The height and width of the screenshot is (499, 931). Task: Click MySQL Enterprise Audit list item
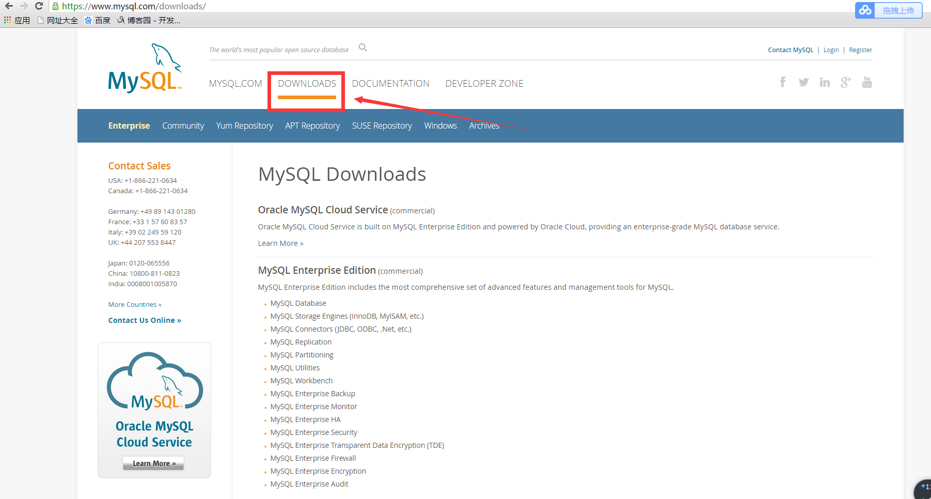click(x=310, y=484)
